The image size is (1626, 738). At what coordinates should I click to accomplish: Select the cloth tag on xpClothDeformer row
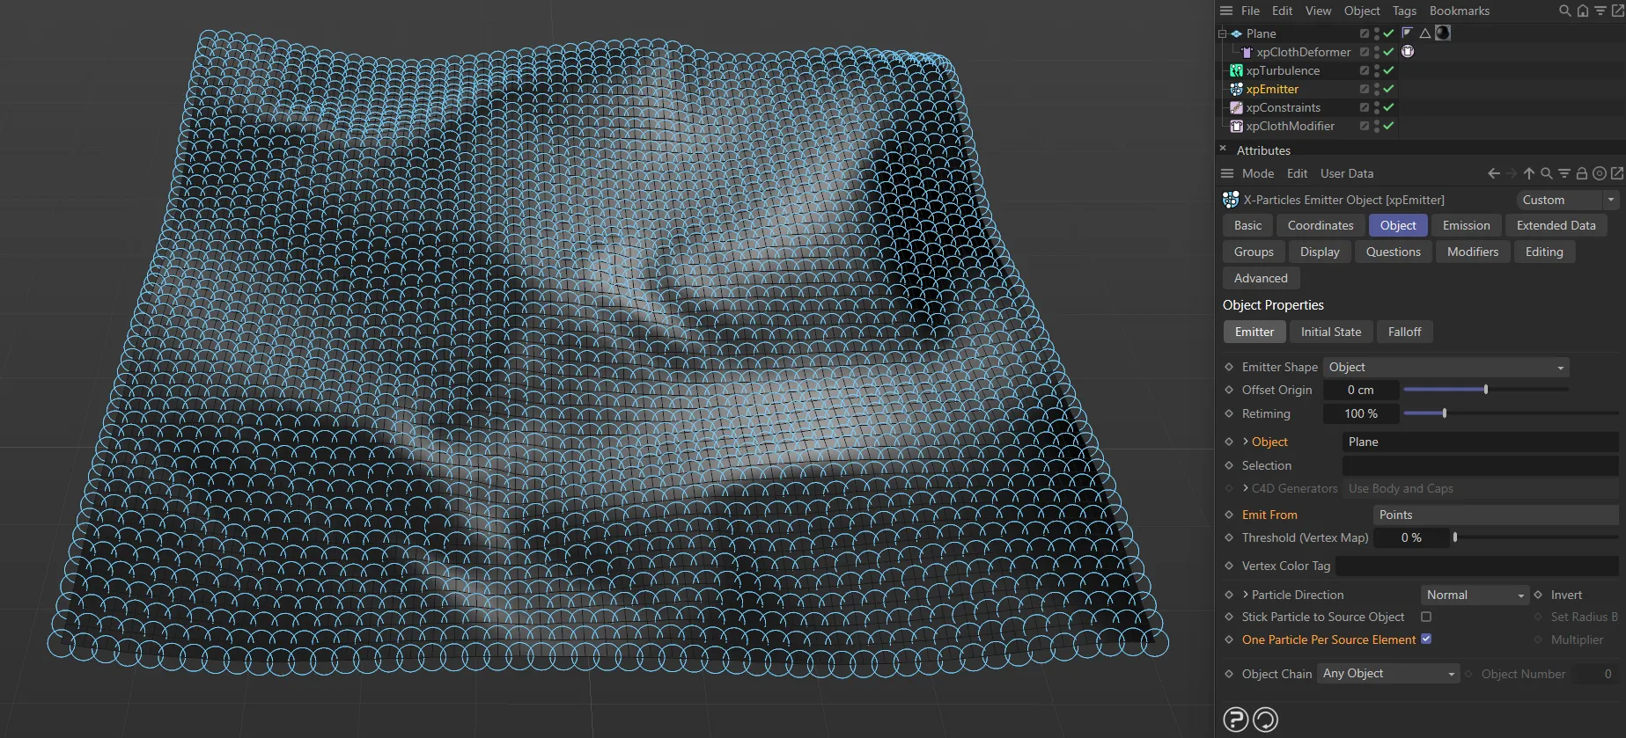[x=1408, y=51]
